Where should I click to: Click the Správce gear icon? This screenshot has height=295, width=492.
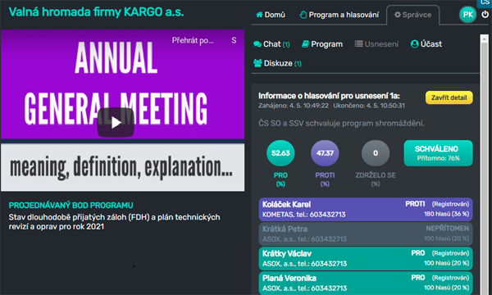397,15
